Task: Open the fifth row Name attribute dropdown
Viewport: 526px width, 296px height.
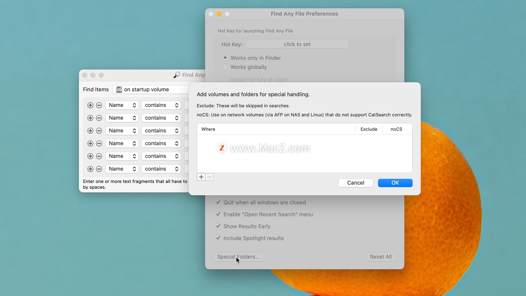Action: pyautogui.click(x=122, y=156)
